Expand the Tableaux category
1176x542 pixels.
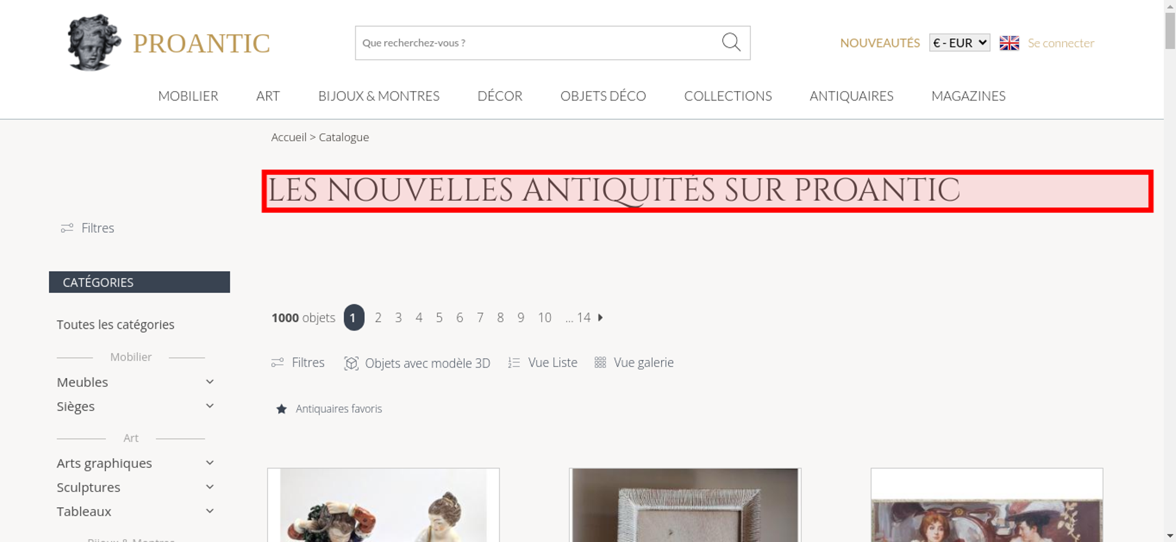pos(209,511)
